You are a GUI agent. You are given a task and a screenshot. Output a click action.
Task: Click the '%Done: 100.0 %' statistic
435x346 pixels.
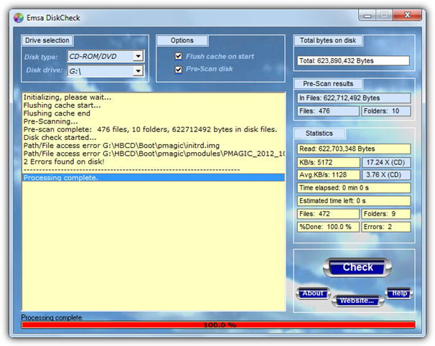coord(328,227)
